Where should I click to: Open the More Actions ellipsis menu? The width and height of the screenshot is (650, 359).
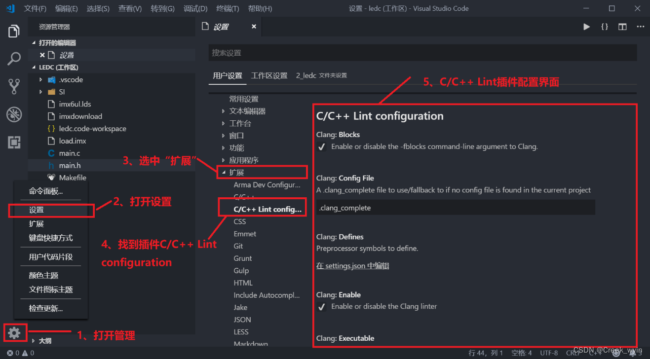(640, 27)
